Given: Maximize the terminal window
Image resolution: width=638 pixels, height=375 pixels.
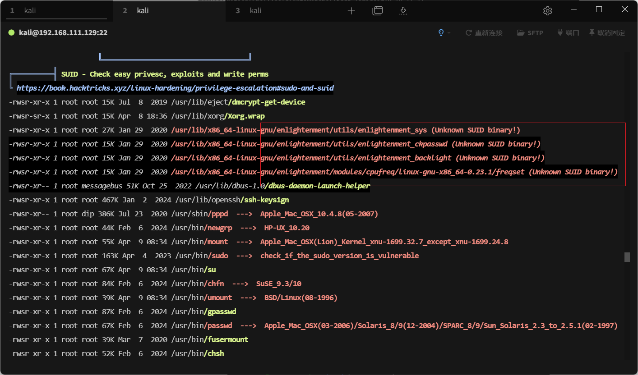Looking at the screenshot, I should (x=599, y=9).
